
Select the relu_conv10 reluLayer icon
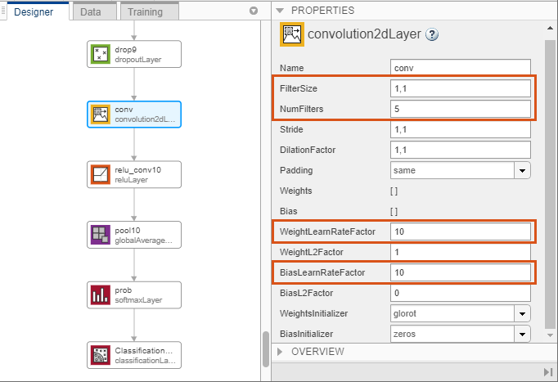(x=101, y=174)
